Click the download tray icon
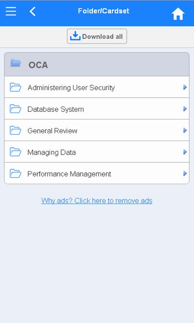This screenshot has width=194, height=323. (x=75, y=36)
